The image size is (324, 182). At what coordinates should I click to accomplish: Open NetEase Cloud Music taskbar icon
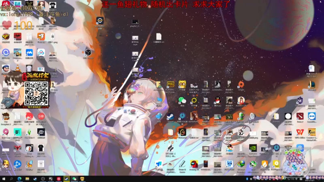click(58, 179)
